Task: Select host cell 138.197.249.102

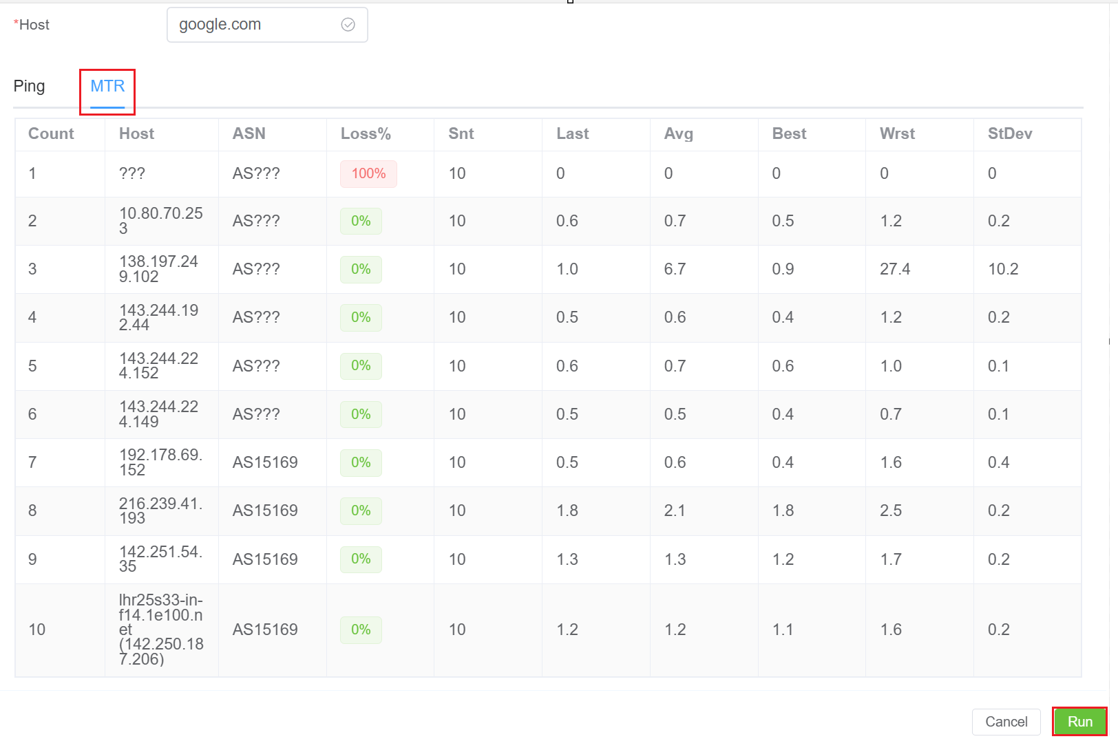Action: tap(159, 269)
